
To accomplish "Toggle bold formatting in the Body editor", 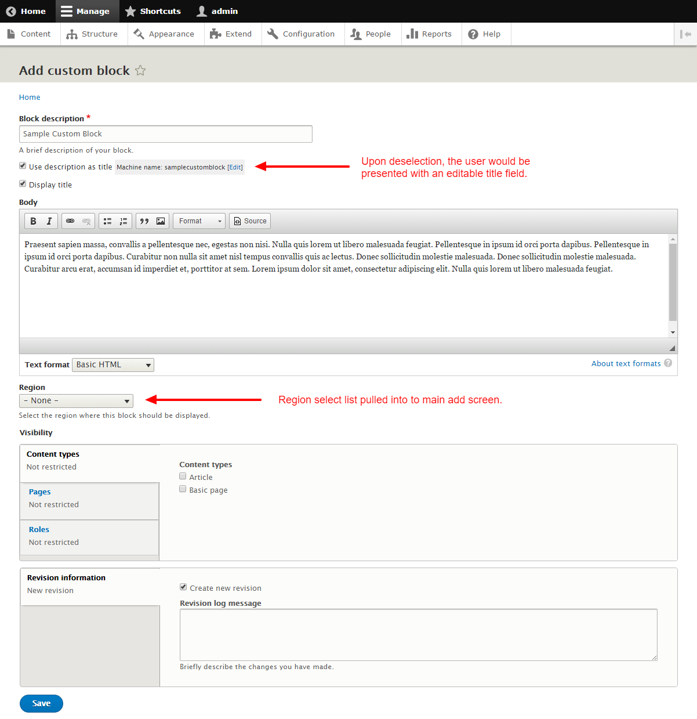I will (33, 221).
